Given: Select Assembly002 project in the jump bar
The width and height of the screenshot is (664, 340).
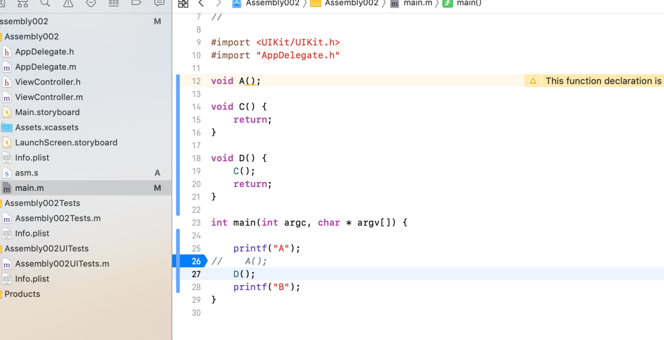Looking at the screenshot, I should (266, 3).
